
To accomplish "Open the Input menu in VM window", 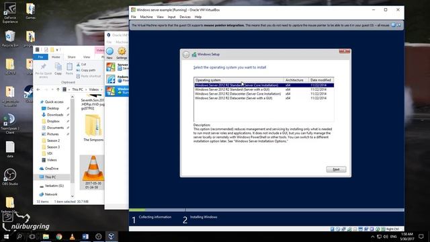I will pyautogui.click(x=172, y=17).
